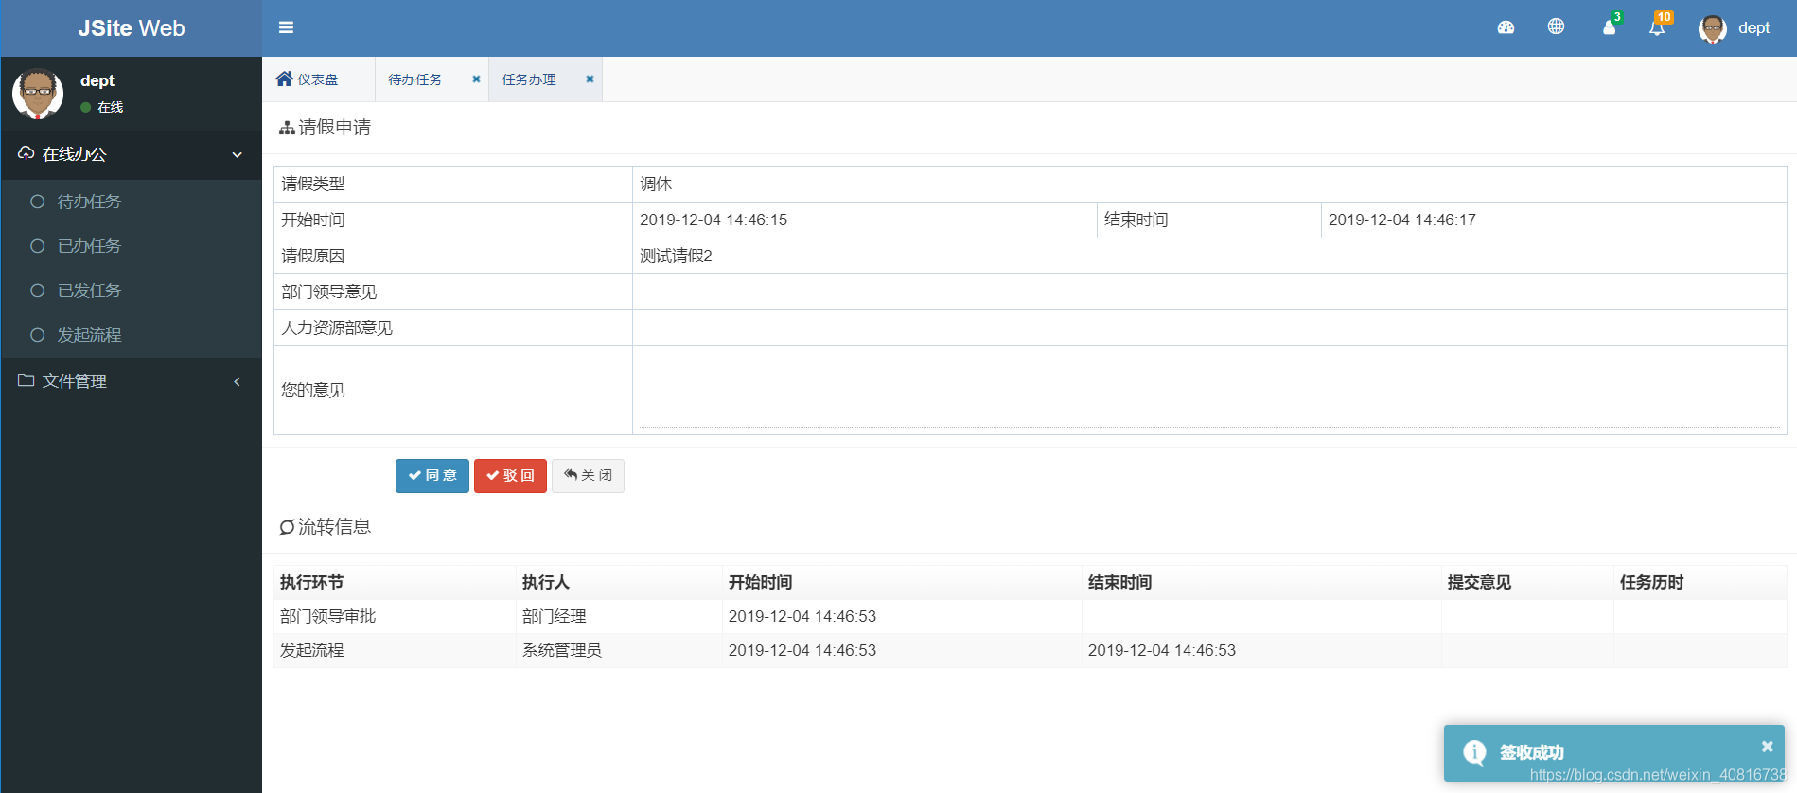This screenshot has height=793, width=1797.
Task: Collapse the 在线办公 menu chevron
Action: 238,154
